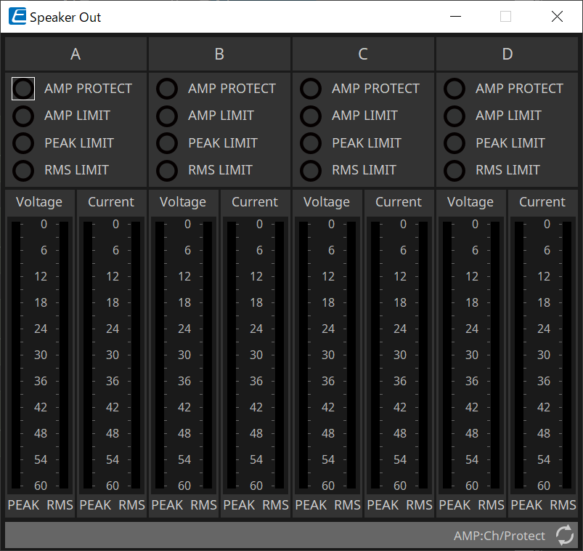Select the channel A header
This screenshot has width=583, height=551.
(76, 54)
